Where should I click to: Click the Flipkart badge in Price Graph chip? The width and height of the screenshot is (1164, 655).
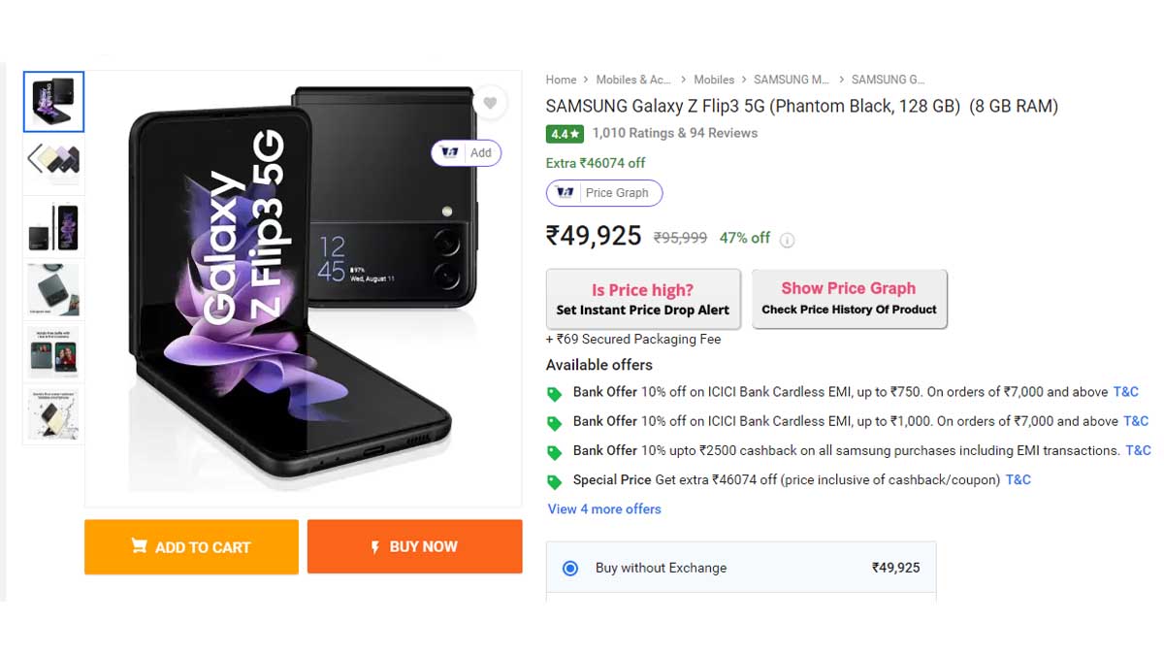[565, 193]
